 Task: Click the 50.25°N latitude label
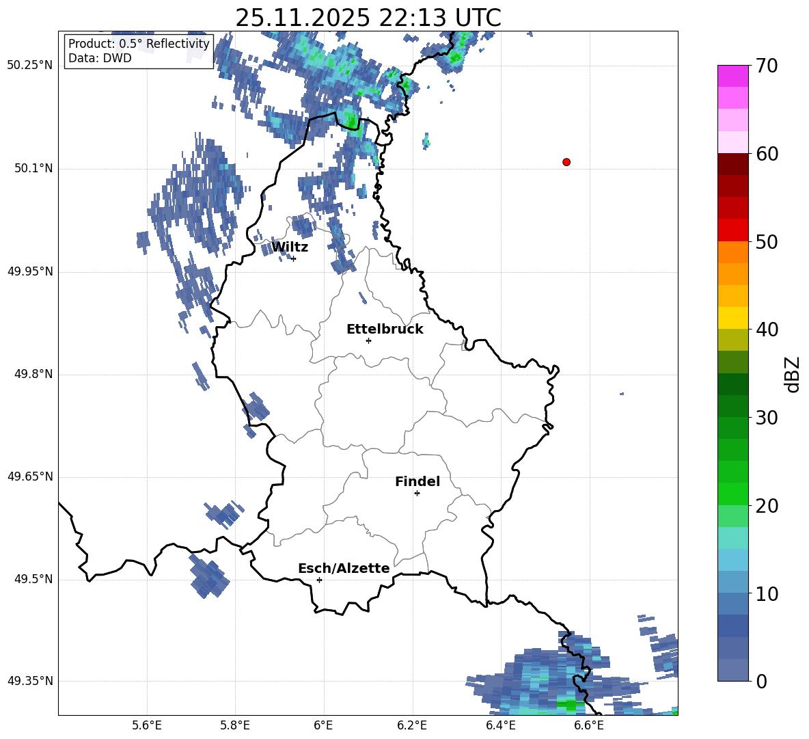coord(30,66)
